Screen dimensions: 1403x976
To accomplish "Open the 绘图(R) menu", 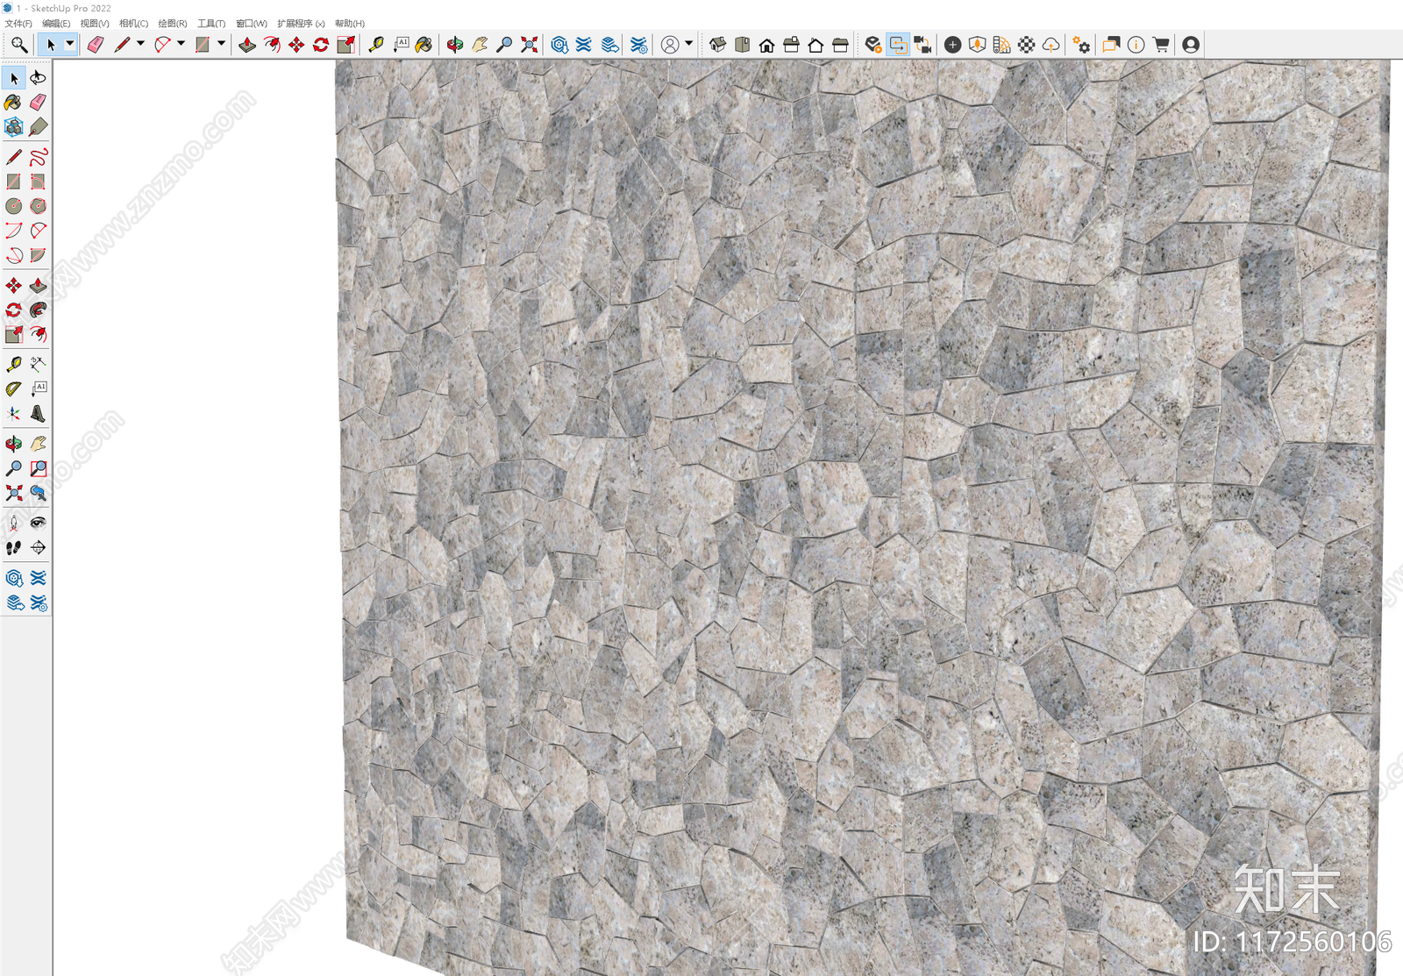I will [x=173, y=24].
